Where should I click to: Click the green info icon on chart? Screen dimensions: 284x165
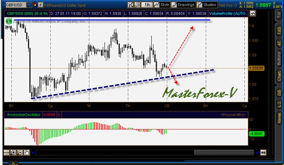[x=8, y=21]
